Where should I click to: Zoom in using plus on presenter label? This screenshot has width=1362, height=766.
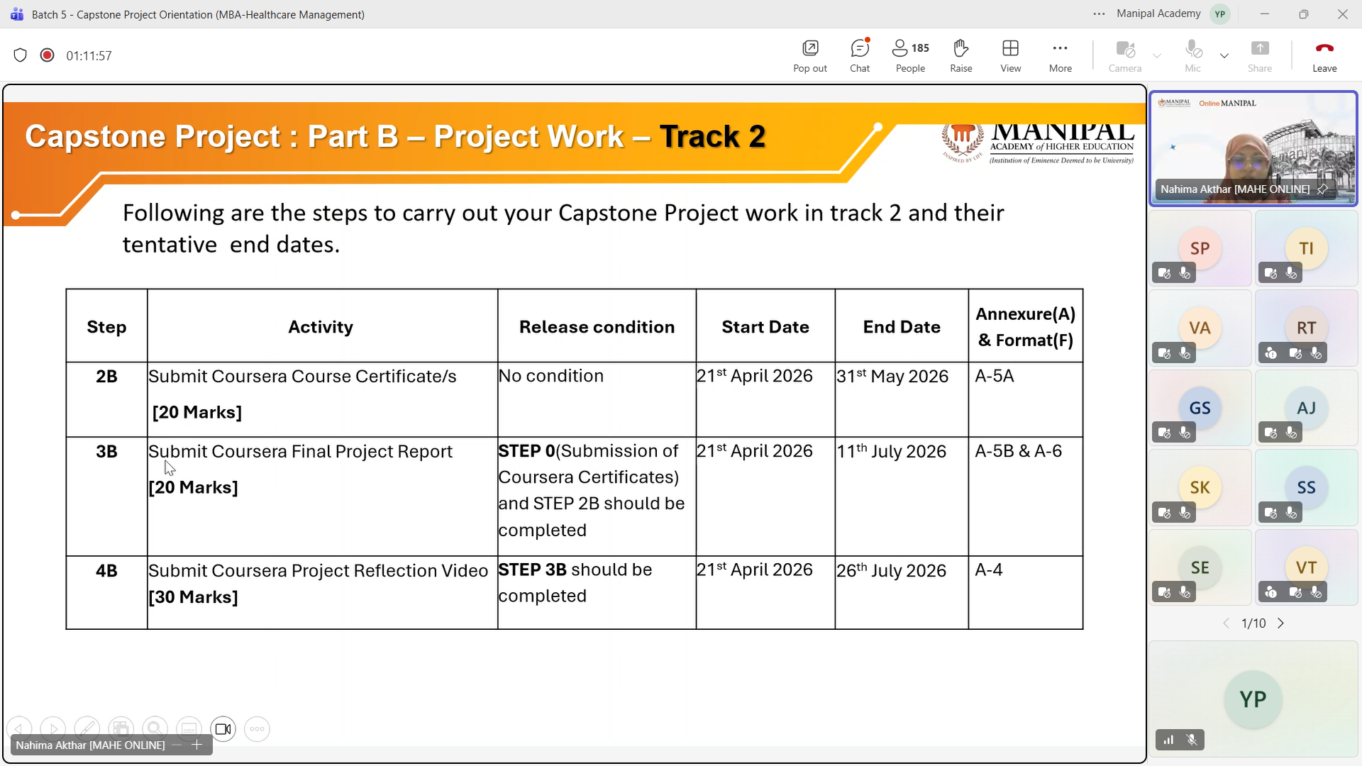pyautogui.click(x=197, y=745)
